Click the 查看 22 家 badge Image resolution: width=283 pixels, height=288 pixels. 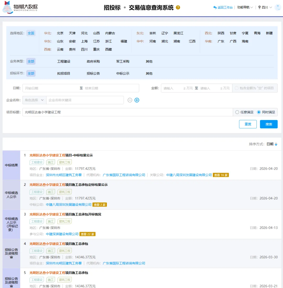tap(88, 234)
